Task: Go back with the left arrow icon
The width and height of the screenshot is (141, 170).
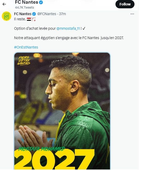Action: click(x=4, y=4)
